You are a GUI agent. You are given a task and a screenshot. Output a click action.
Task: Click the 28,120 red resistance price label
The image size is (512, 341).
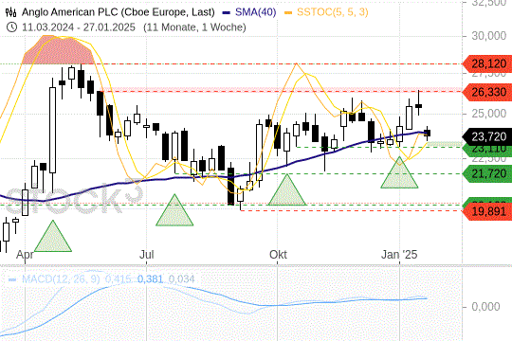[487, 64]
